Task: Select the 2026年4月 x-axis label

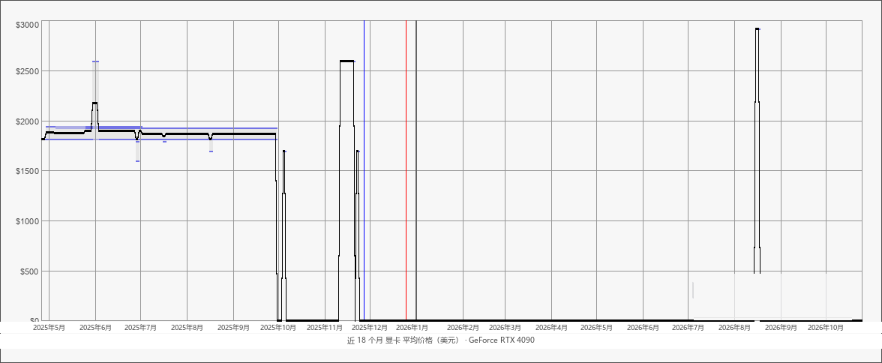Action: 551,328
